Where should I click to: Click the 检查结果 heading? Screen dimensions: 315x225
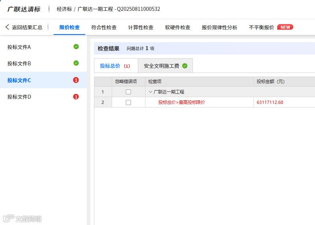click(108, 49)
